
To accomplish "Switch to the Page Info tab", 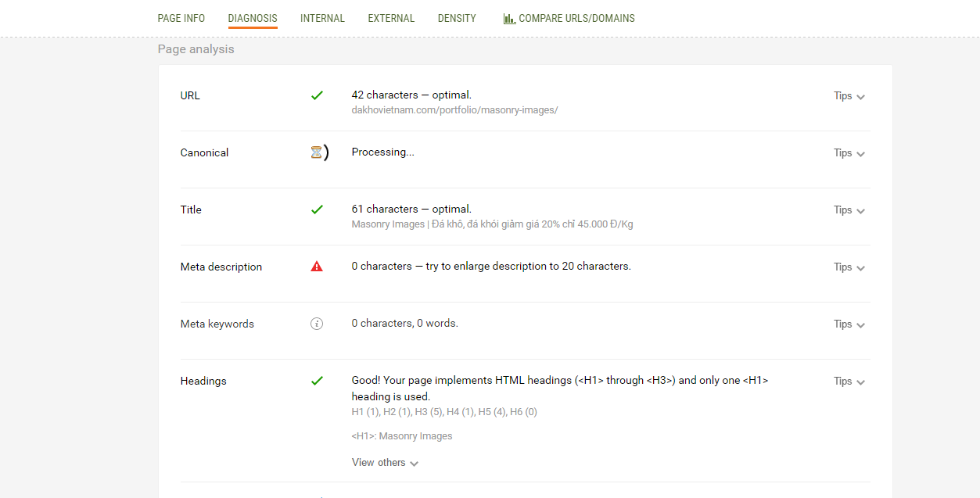I will [181, 18].
